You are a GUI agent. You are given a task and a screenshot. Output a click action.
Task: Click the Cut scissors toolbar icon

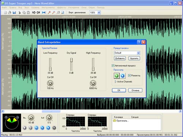click(19, 12)
